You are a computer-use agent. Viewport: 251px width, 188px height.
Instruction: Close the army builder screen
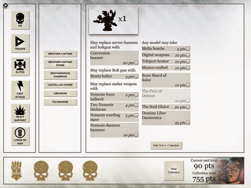coord(5,5)
